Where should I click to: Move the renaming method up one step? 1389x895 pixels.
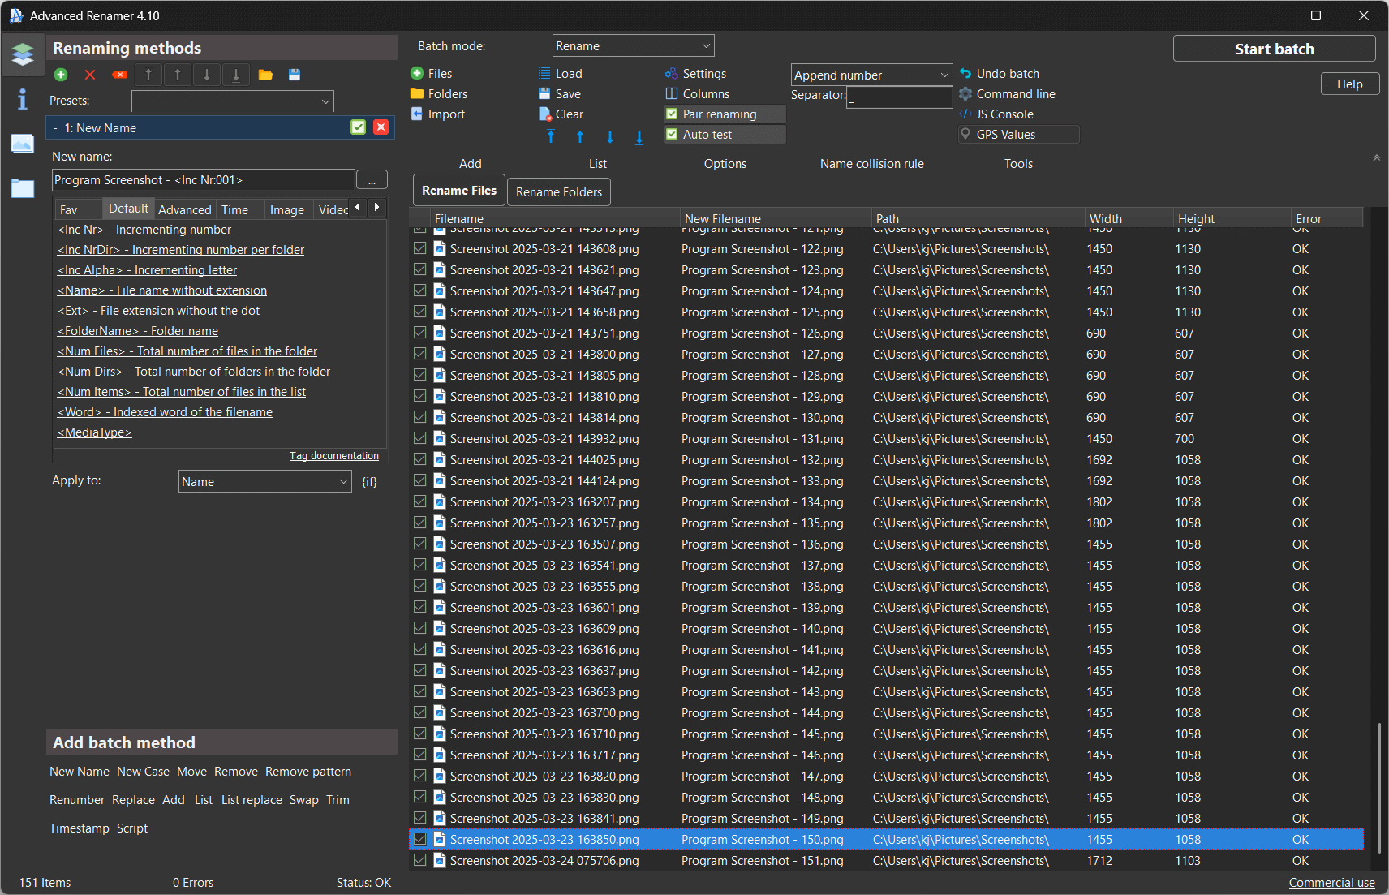point(178,75)
